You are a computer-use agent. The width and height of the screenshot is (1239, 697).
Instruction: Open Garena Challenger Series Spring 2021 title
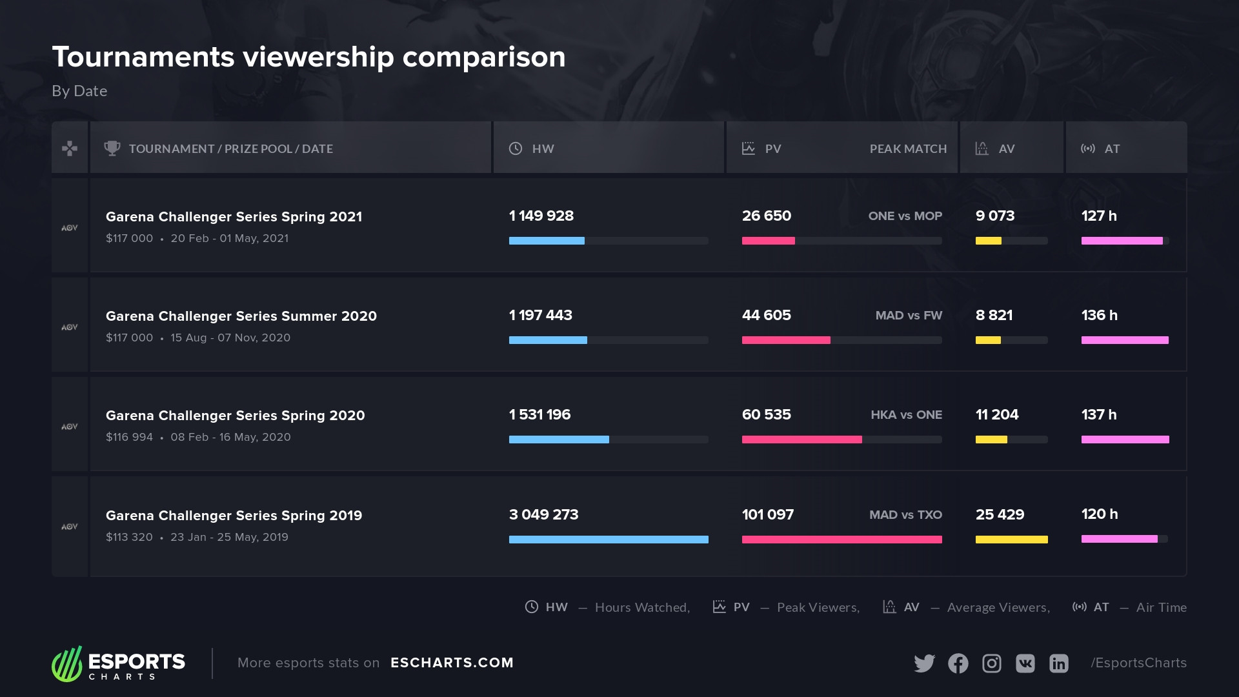coord(234,217)
